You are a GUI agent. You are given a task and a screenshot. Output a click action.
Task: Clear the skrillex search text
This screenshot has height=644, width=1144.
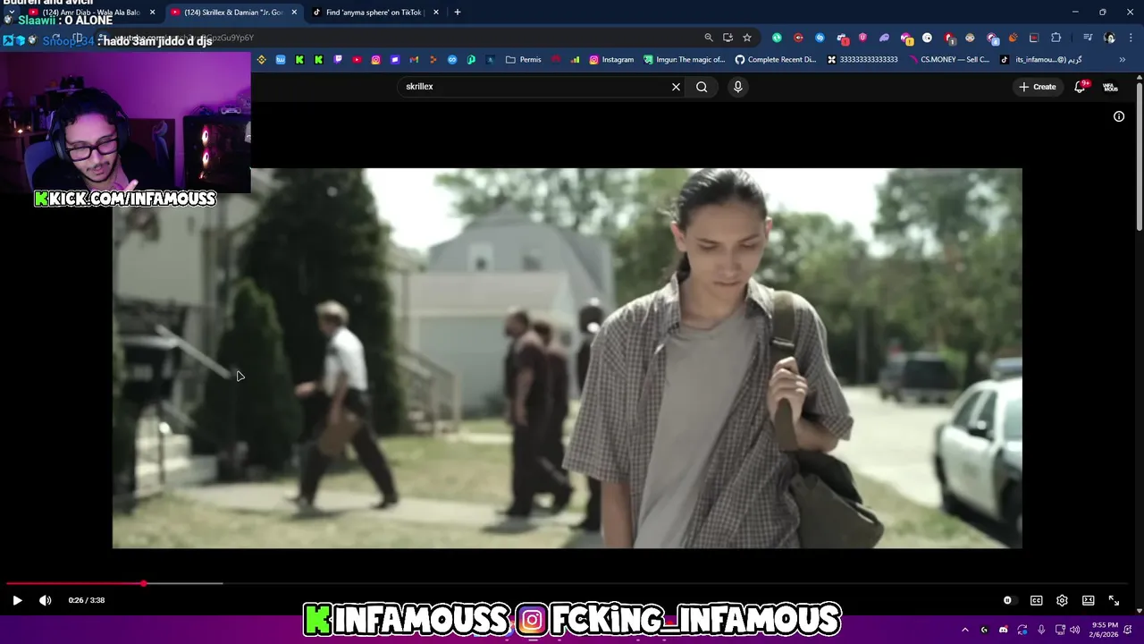click(x=676, y=87)
